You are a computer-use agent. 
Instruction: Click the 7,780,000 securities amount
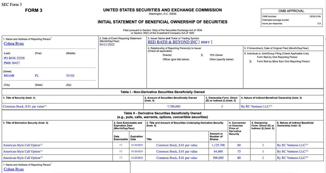click(x=174, y=106)
